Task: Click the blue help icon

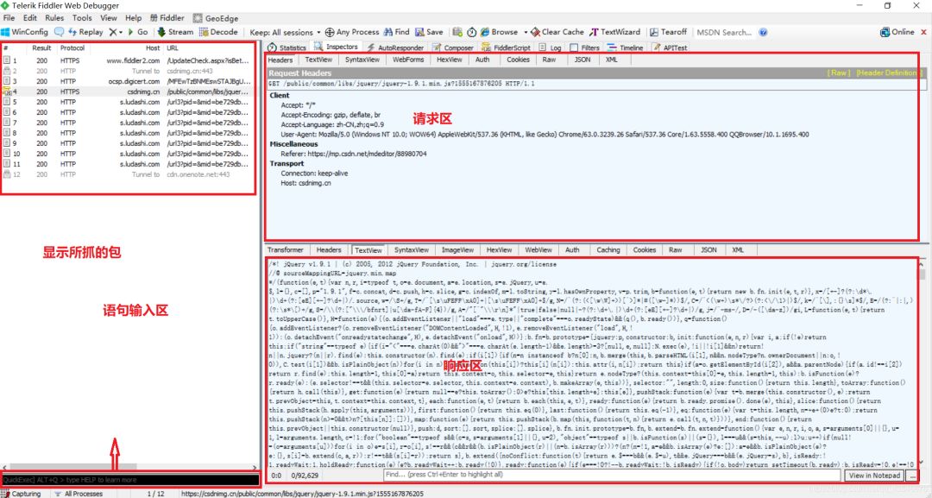Action: point(763,32)
